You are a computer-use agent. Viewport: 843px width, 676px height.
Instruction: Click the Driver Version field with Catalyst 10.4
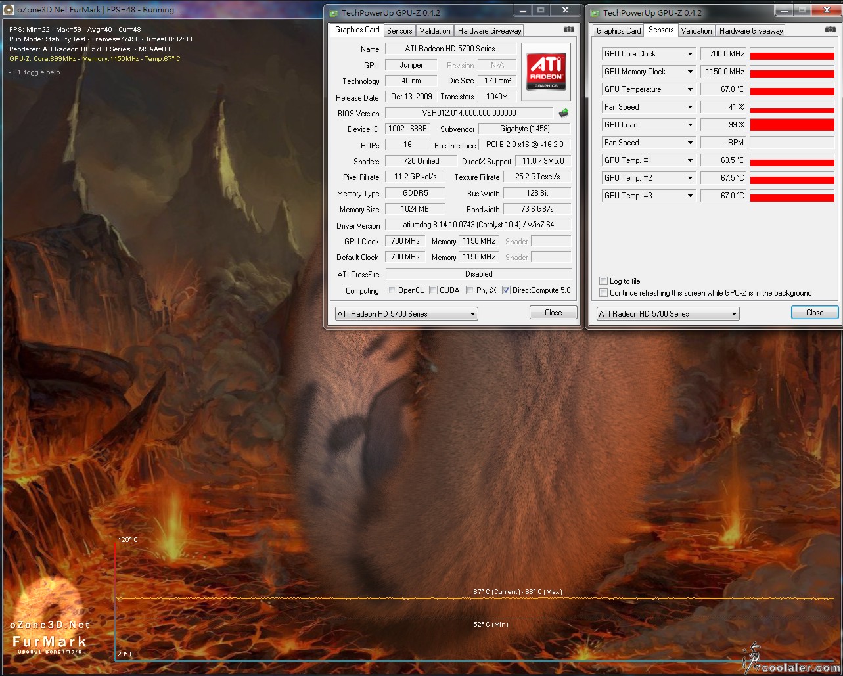point(478,225)
